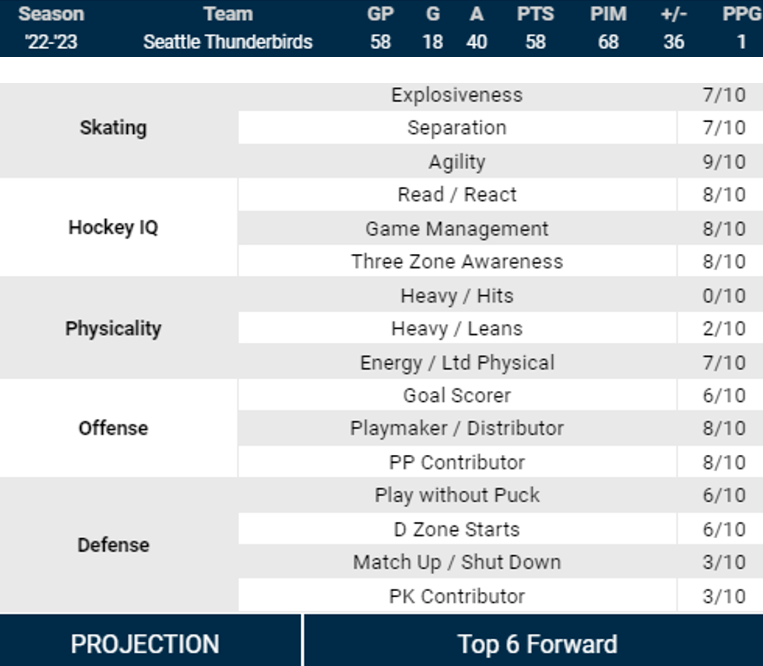Click the PROJECTION label
The width and height of the screenshot is (763, 666).
pos(145,644)
